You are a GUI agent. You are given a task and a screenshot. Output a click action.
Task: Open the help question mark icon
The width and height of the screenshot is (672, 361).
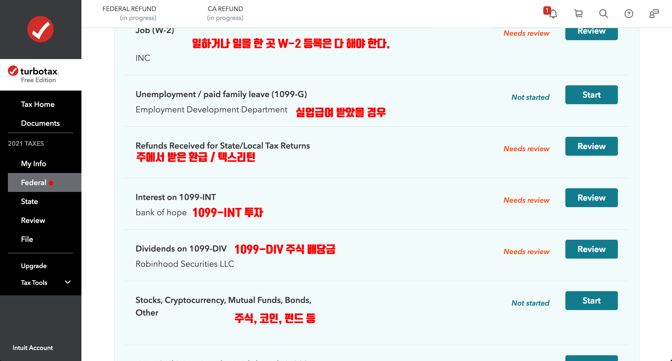pos(629,14)
